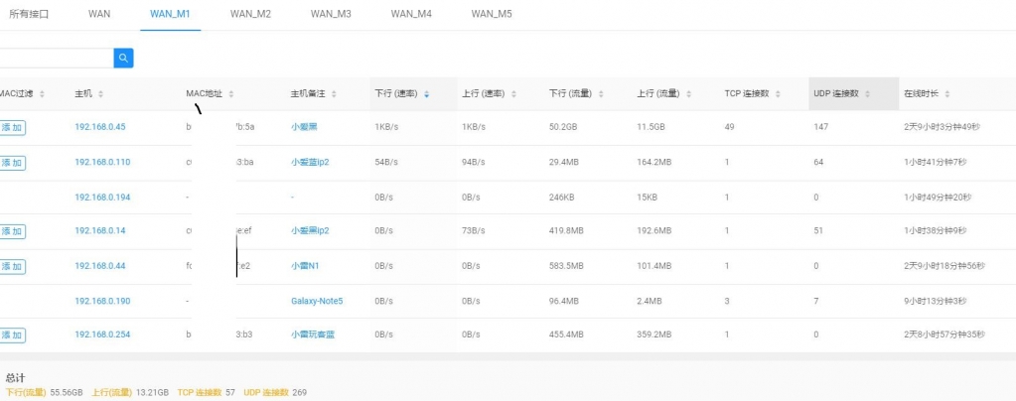The image size is (1016, 401).
Task: Click host remark 小雷玩客蛋
Action: click(x=312, y=334)
